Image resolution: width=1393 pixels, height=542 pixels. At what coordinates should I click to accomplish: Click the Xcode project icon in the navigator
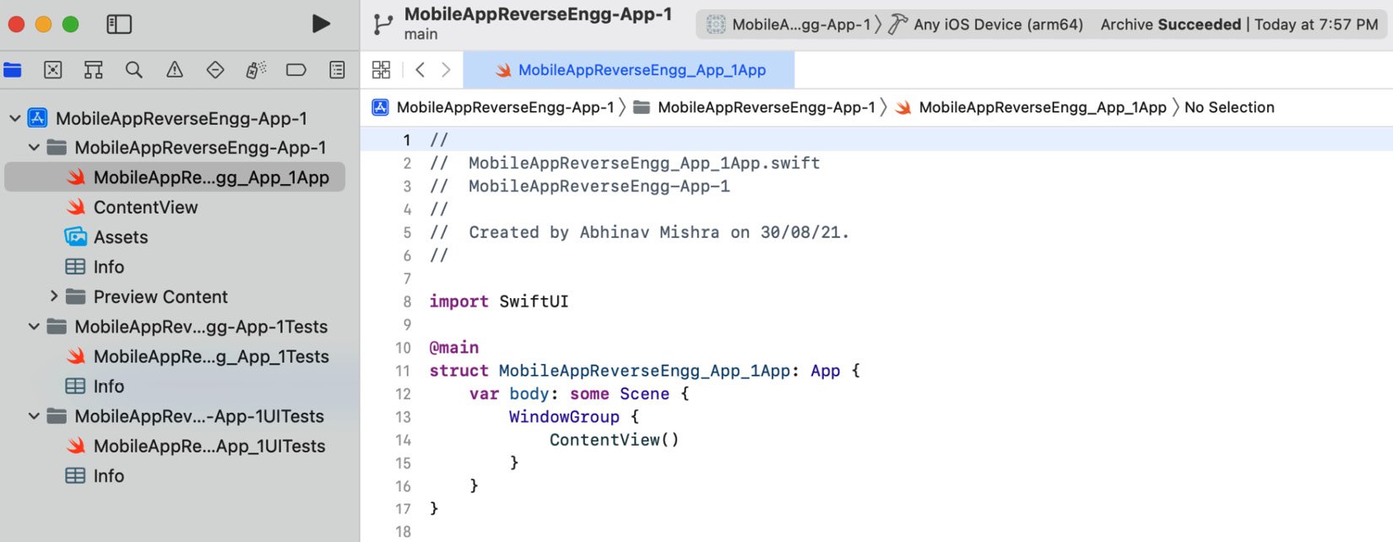pos(37,118)
